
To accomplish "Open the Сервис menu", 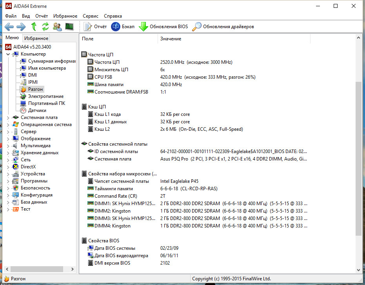I will 91,16.
